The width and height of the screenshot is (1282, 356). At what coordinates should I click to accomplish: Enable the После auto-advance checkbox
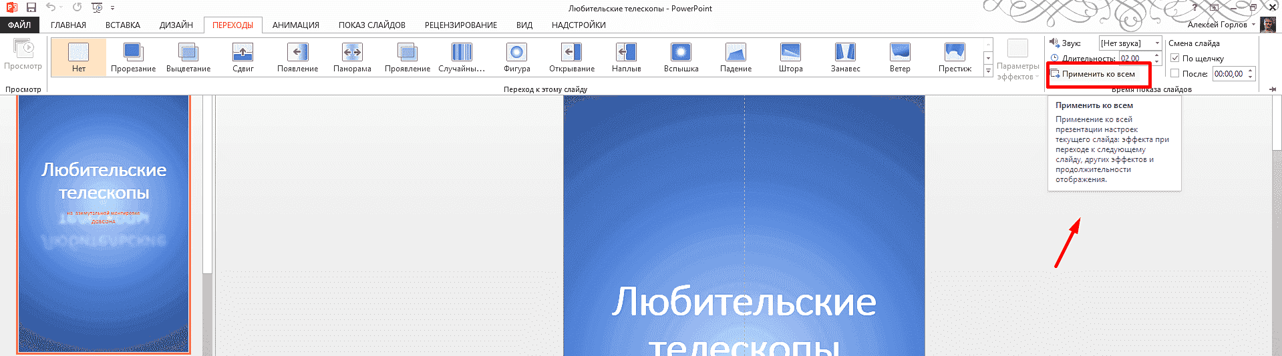[x=1175, y=74]
